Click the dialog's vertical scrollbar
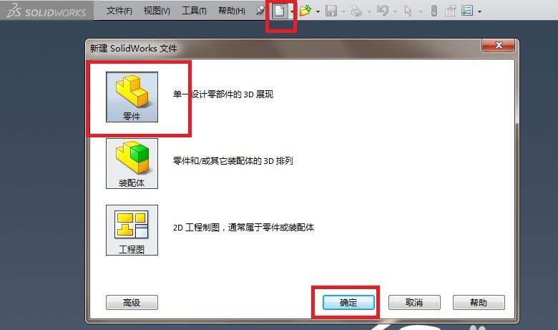Viewport: 558px width, 330px height. point(517,189)
